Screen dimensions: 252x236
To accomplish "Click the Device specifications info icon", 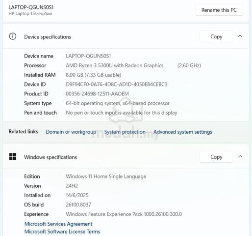I will 13,36.
